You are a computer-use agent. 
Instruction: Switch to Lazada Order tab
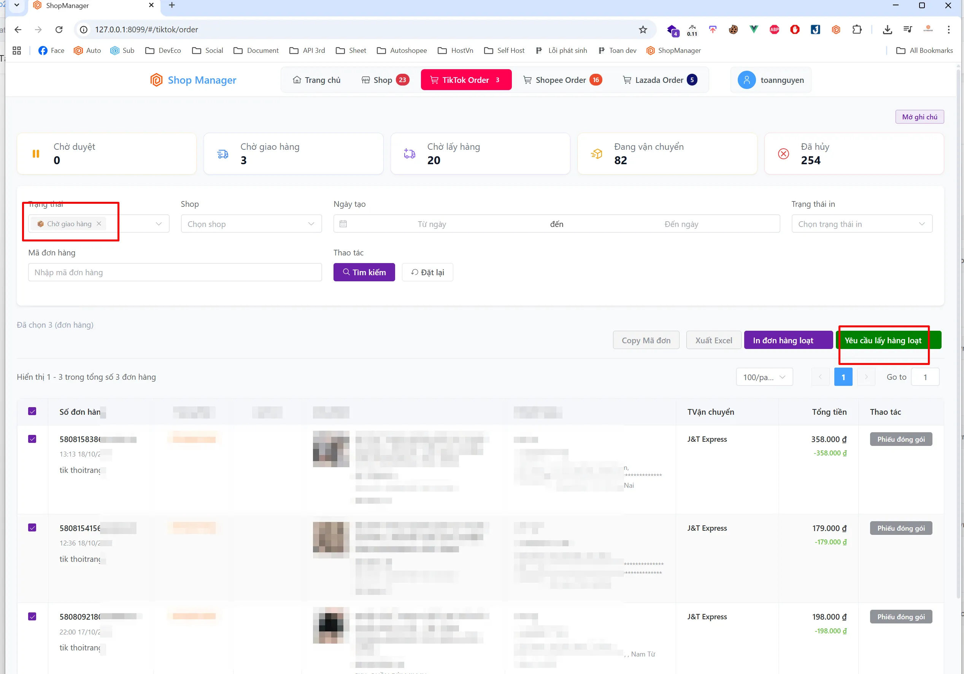tap(660, 80)
